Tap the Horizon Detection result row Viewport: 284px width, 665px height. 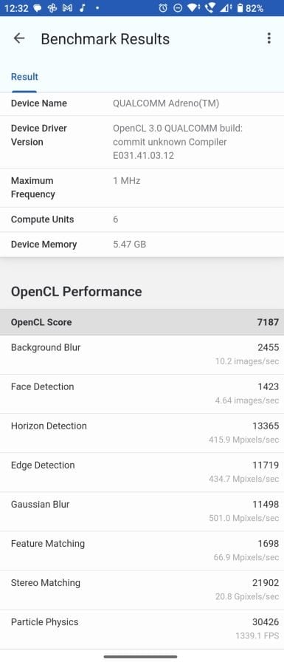(x=142, y=433)
